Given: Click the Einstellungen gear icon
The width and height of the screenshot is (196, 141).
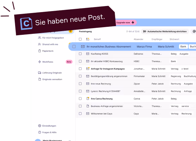Looking at the screenshot, I should pos(40,126).
